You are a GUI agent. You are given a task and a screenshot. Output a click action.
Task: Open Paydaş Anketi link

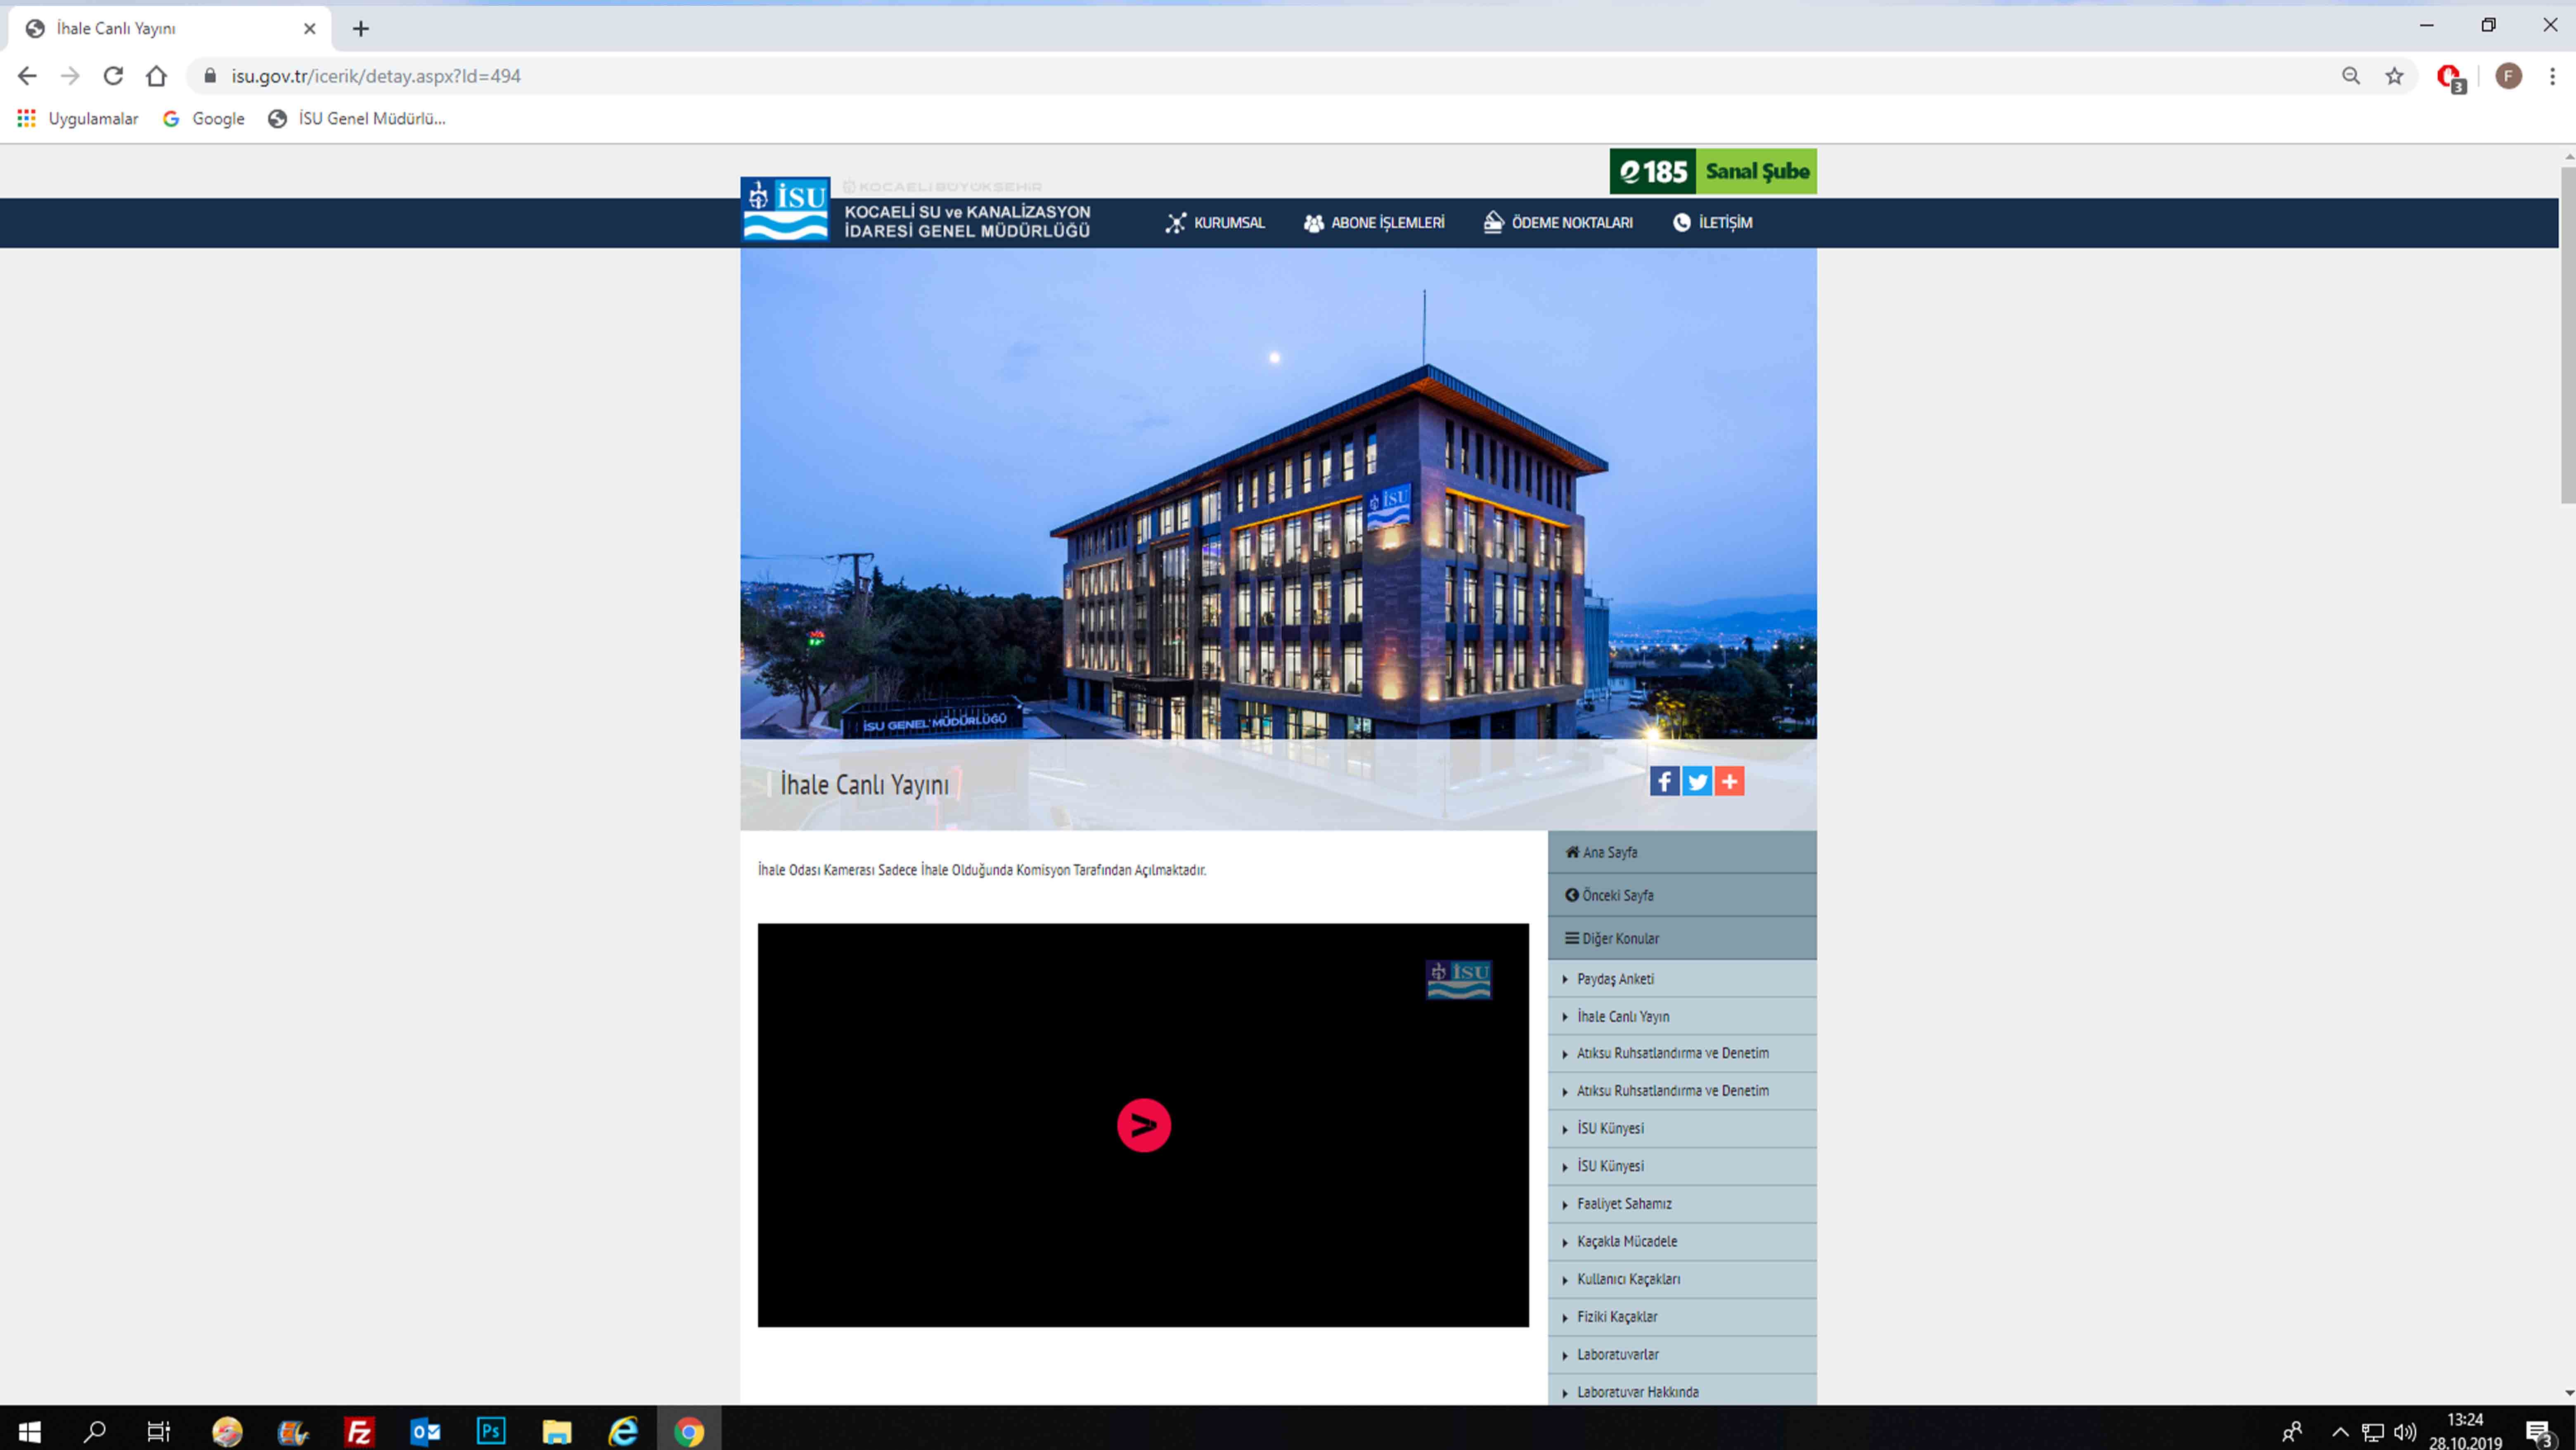coord(1682,979)
